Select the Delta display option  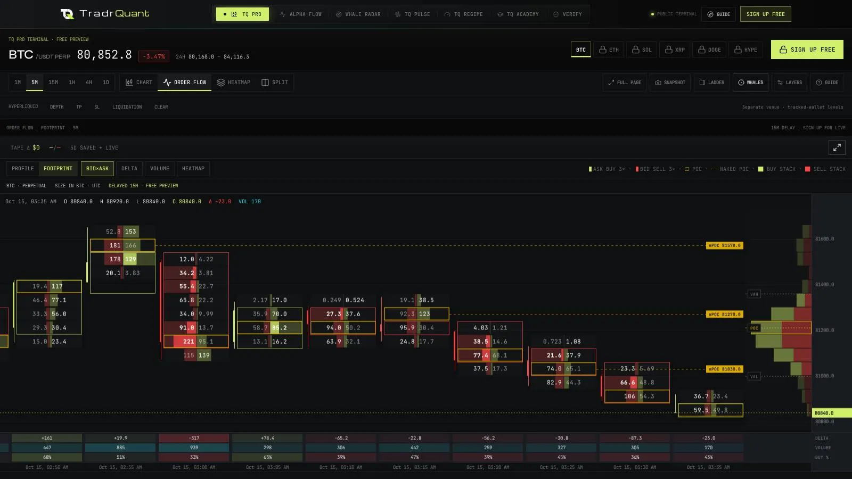tap(129, 169)
